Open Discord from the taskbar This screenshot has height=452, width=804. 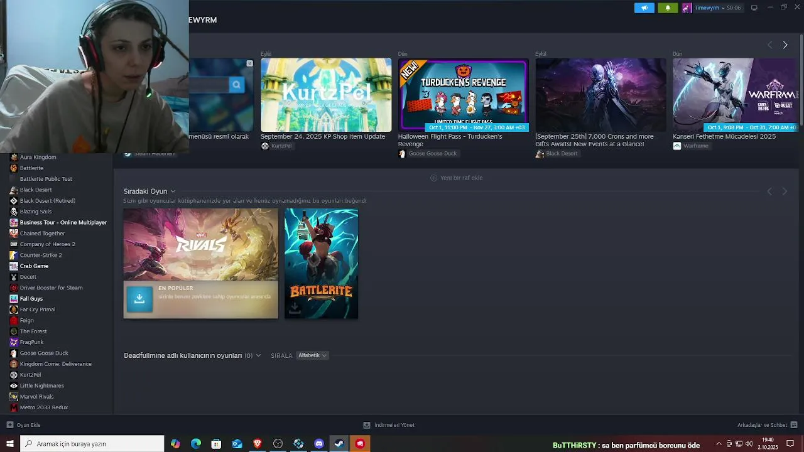click(318, 444)
